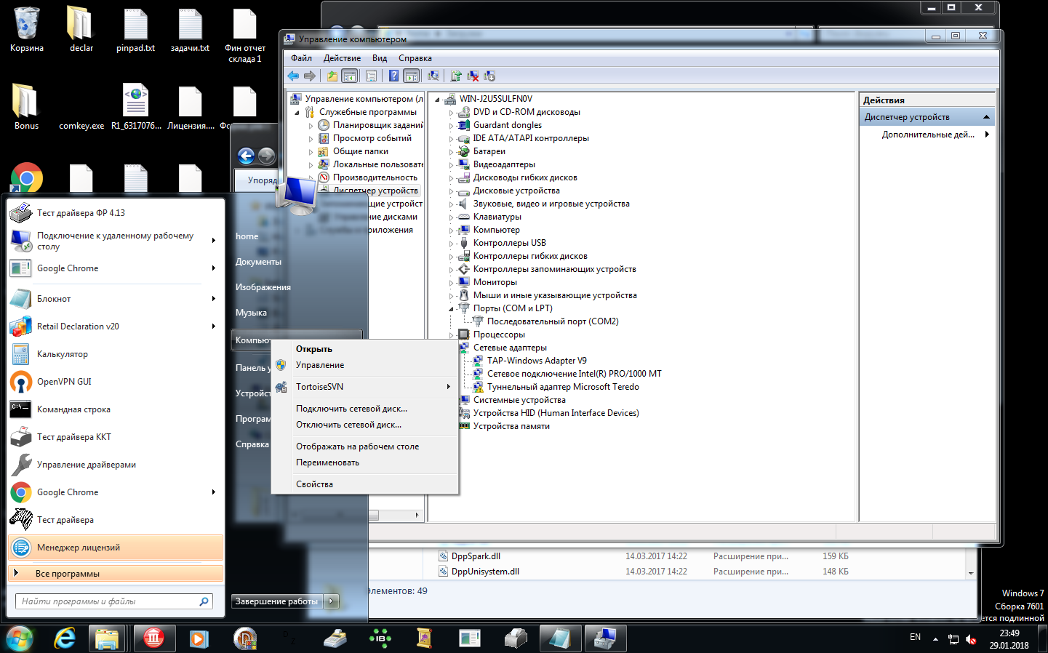Toggle the action pane show/hide button
Screen dimensions: 1048x653
[412, 76]
